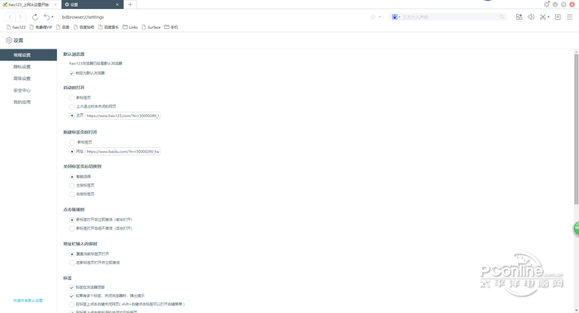Expand the 手机 bookmark folder
This screenshot has height=313, width=579.
(171, 27)
